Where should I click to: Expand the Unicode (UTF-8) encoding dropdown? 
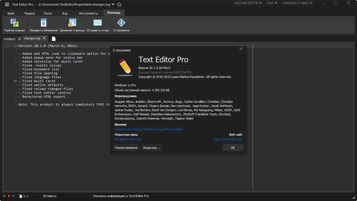(248, 3)
